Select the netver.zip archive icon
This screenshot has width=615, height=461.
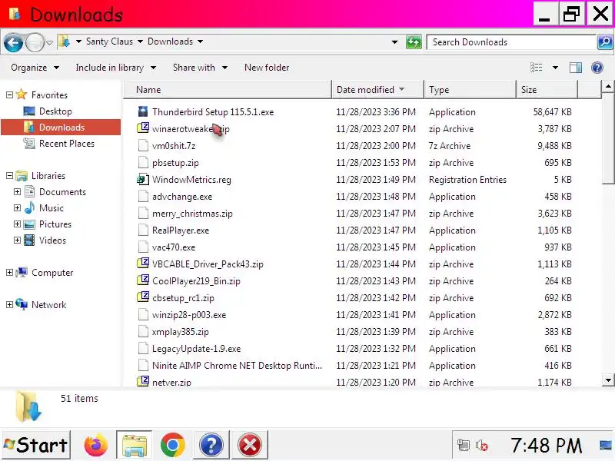(x=143, y=380)
